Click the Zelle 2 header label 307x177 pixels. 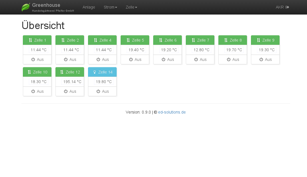click(x=73, y=40)
